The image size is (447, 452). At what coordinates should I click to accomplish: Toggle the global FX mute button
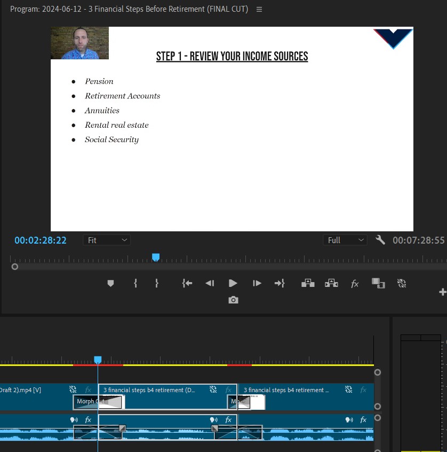point(355,284)
